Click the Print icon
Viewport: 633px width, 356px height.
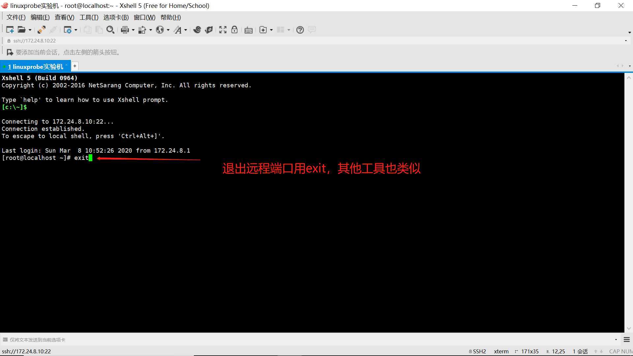point(125,30)
